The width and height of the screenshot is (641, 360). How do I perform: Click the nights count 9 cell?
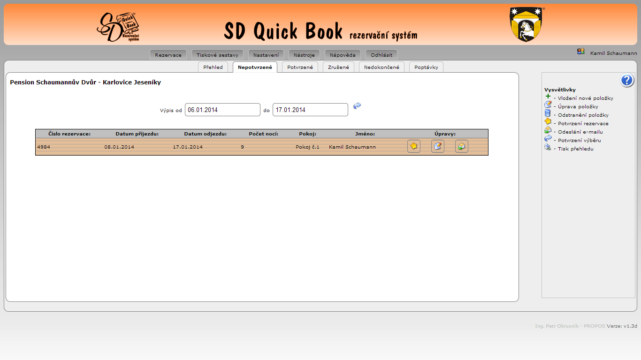pos(242,147)
